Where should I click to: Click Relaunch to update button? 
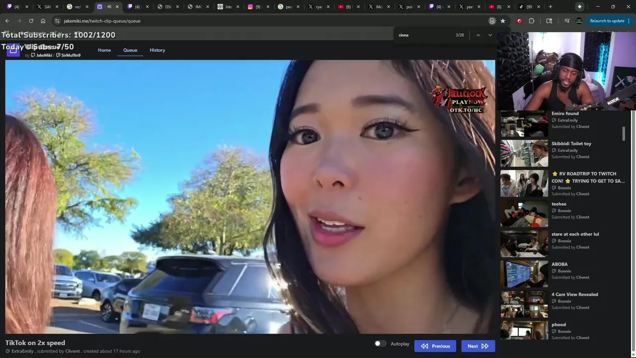[x=607, y=21]
